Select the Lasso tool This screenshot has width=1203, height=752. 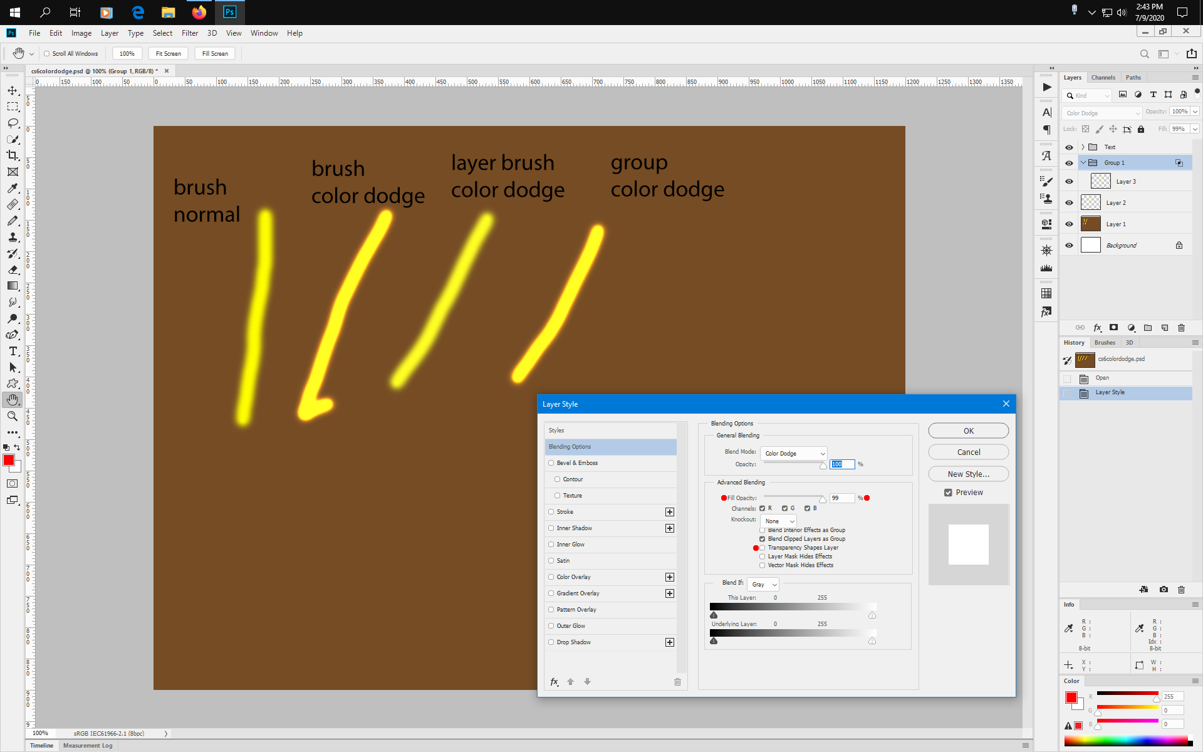pos(13,123)
